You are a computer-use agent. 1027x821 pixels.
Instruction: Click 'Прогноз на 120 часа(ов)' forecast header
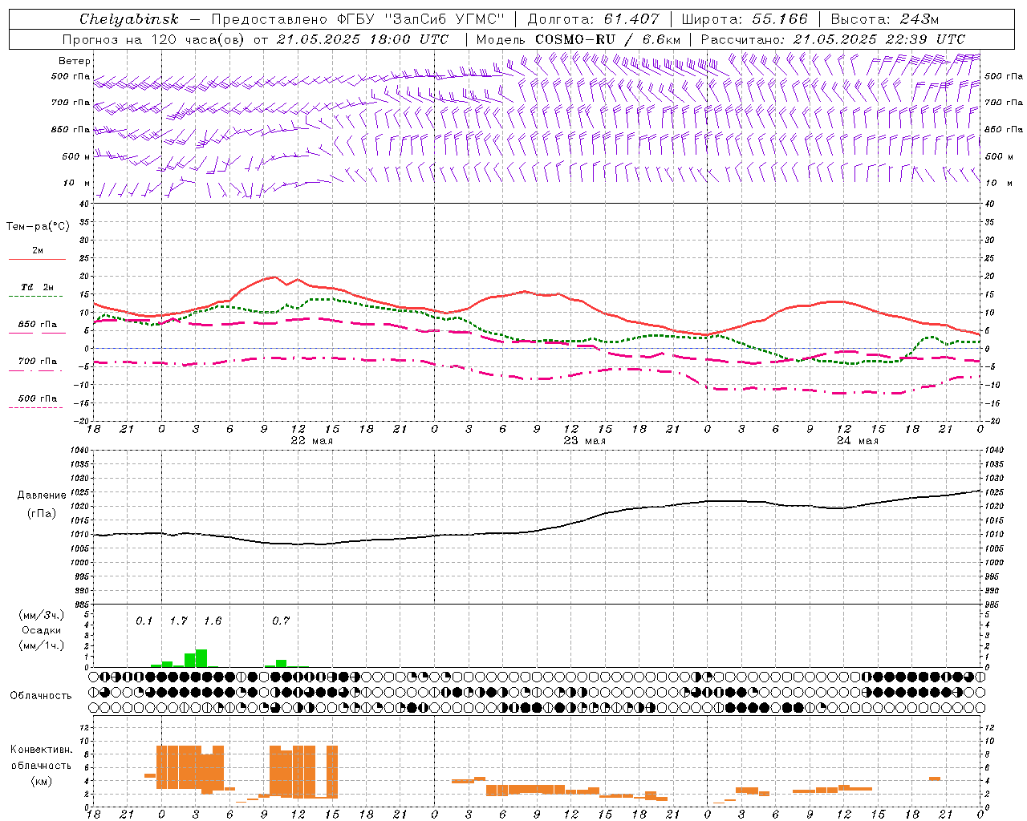coord(153,39)
